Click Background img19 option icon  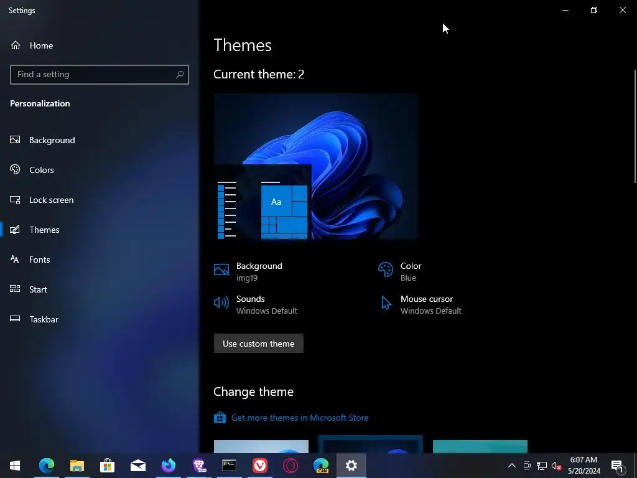click(221, 269)
